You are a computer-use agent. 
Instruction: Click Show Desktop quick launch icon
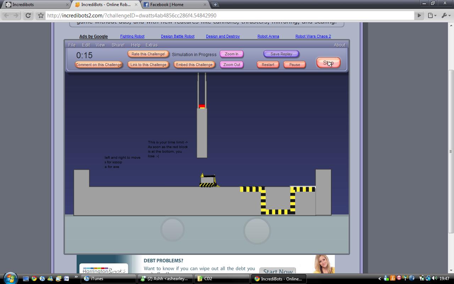point(26,279)
